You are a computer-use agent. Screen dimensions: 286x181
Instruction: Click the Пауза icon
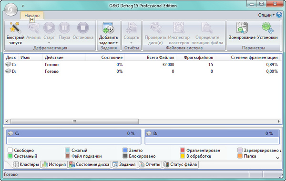(x=64, y=28)
